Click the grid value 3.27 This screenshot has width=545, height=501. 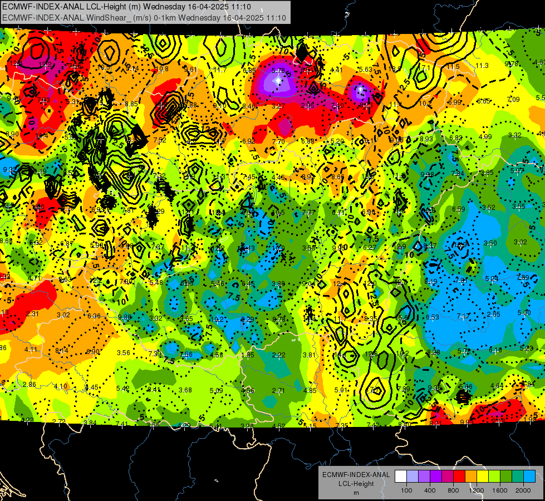(x=279, y=106)
